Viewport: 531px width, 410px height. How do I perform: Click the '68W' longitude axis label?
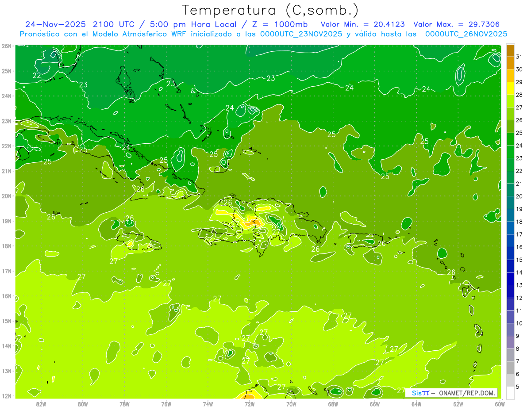click(x=333, y=404)
